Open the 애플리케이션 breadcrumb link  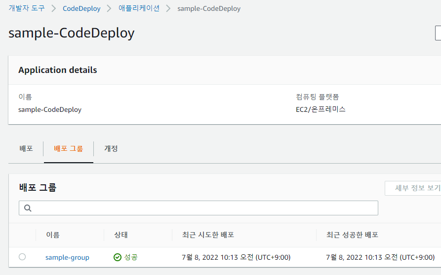(139, 8)
